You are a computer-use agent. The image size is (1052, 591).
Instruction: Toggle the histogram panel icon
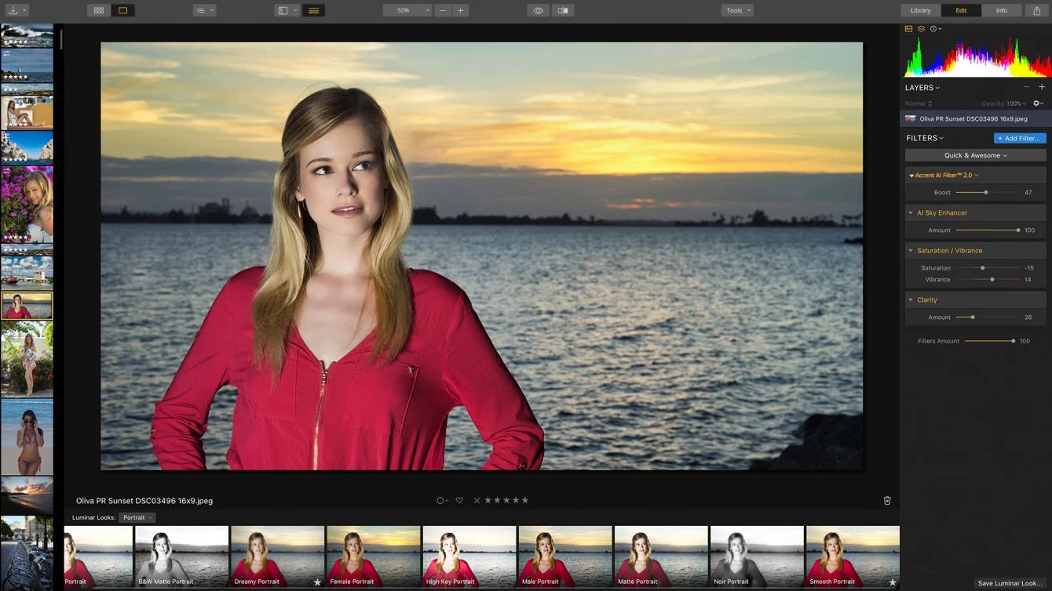pyautogui.click(x=909, y=29)
